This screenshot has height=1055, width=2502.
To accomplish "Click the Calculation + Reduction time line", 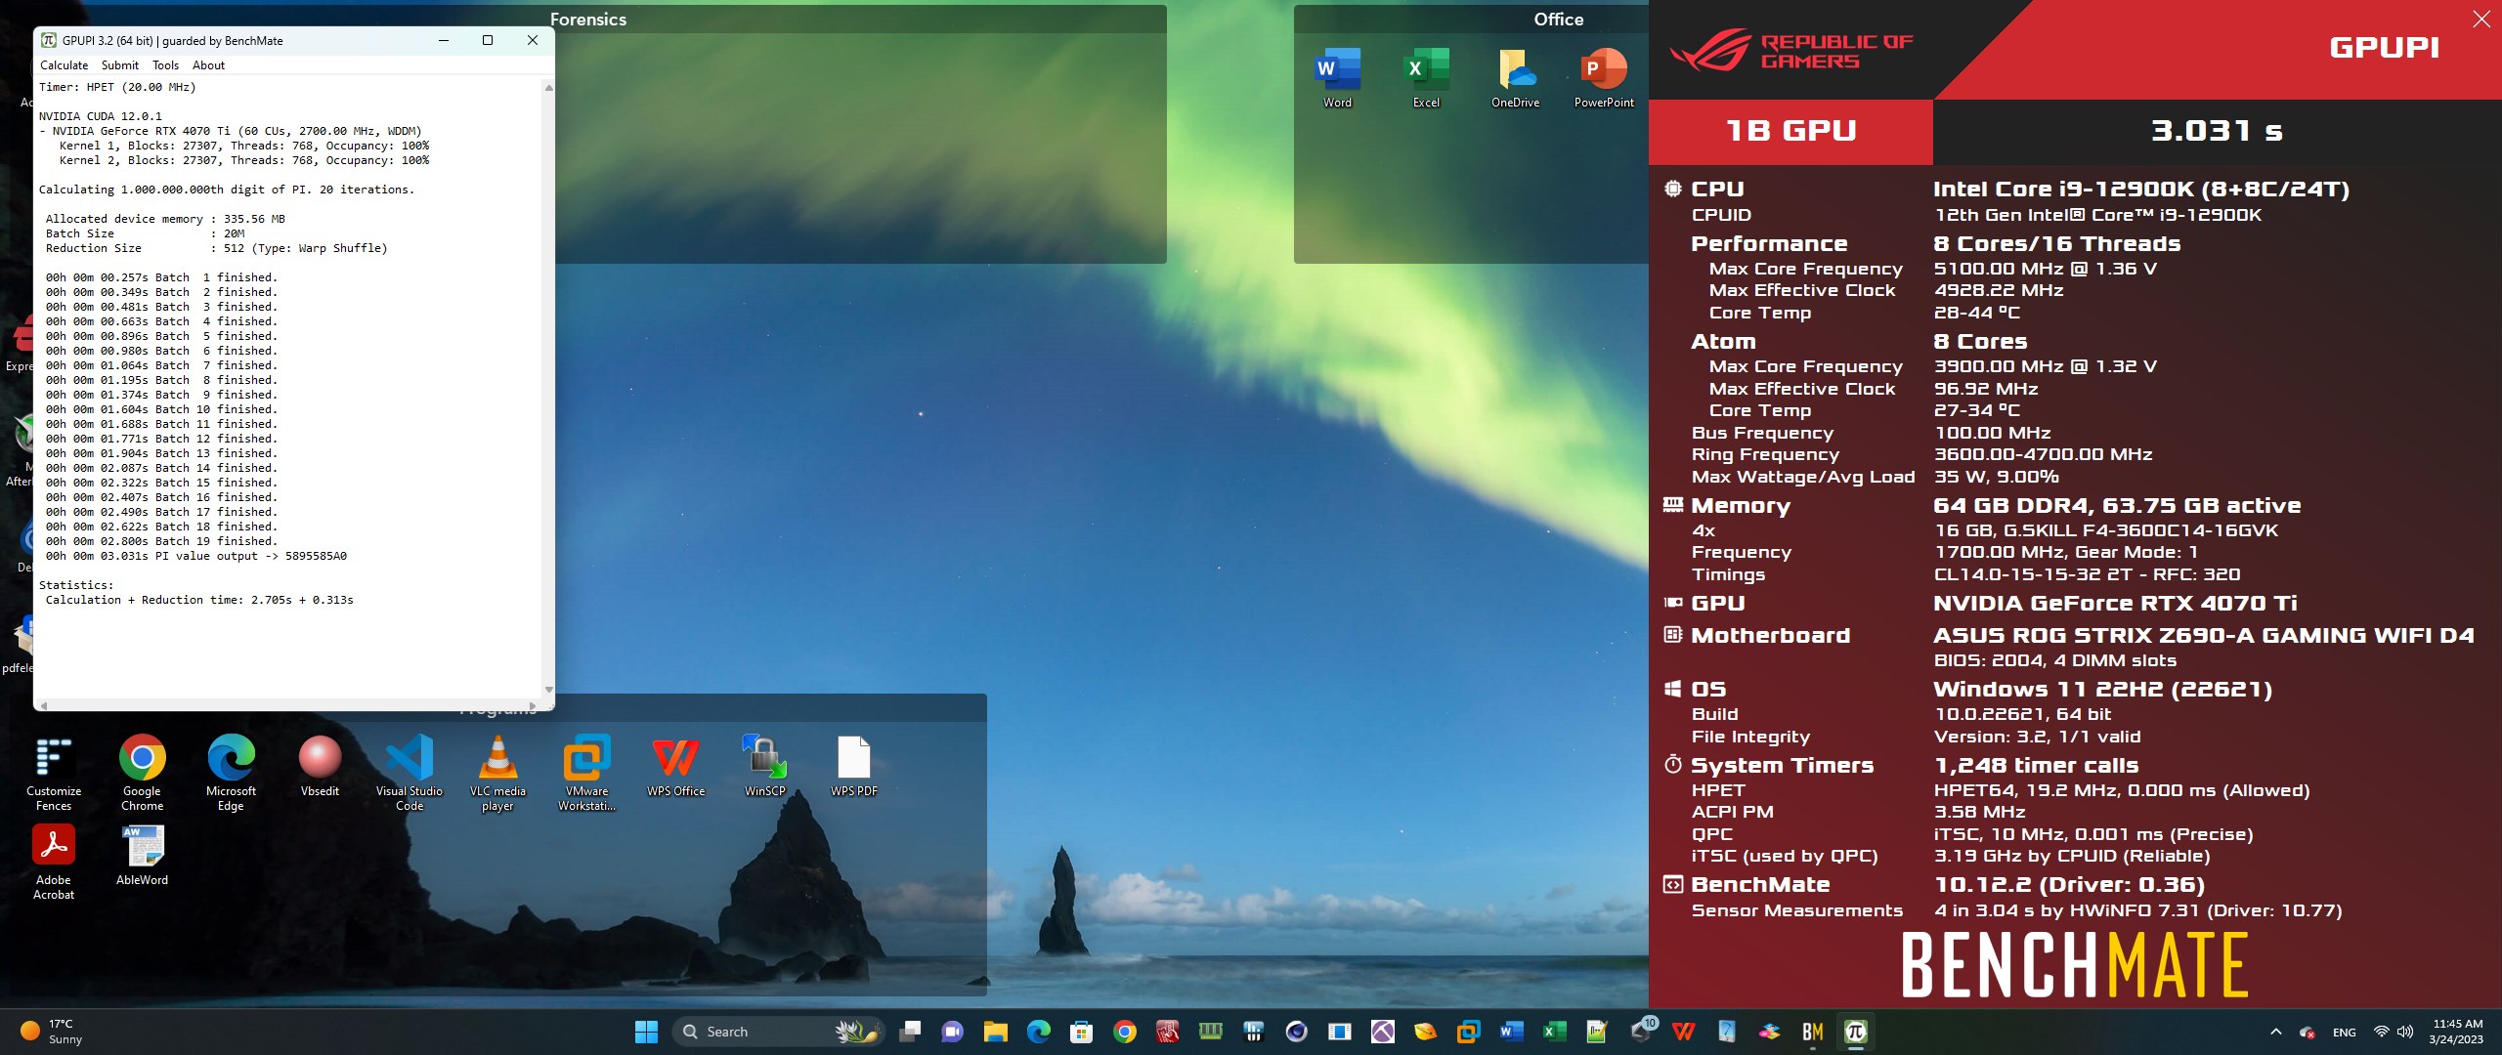I will pyautogui.click(x=199, y=600).
